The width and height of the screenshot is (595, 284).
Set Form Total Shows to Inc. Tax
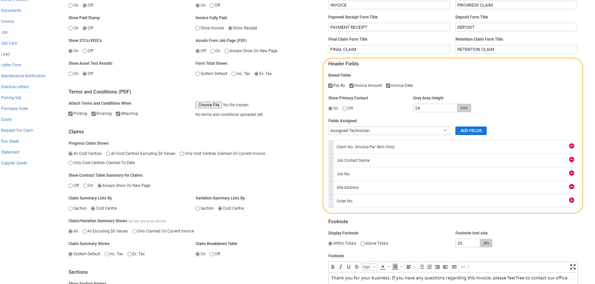coord(233,74)
